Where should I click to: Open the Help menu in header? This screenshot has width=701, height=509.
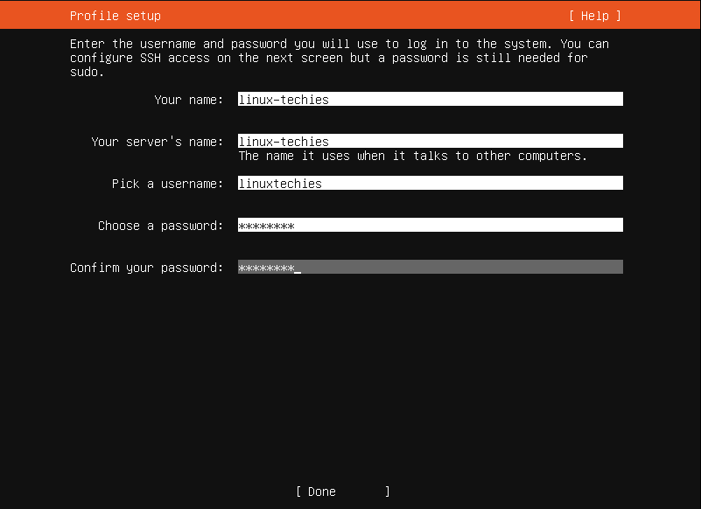pos(595,16)
